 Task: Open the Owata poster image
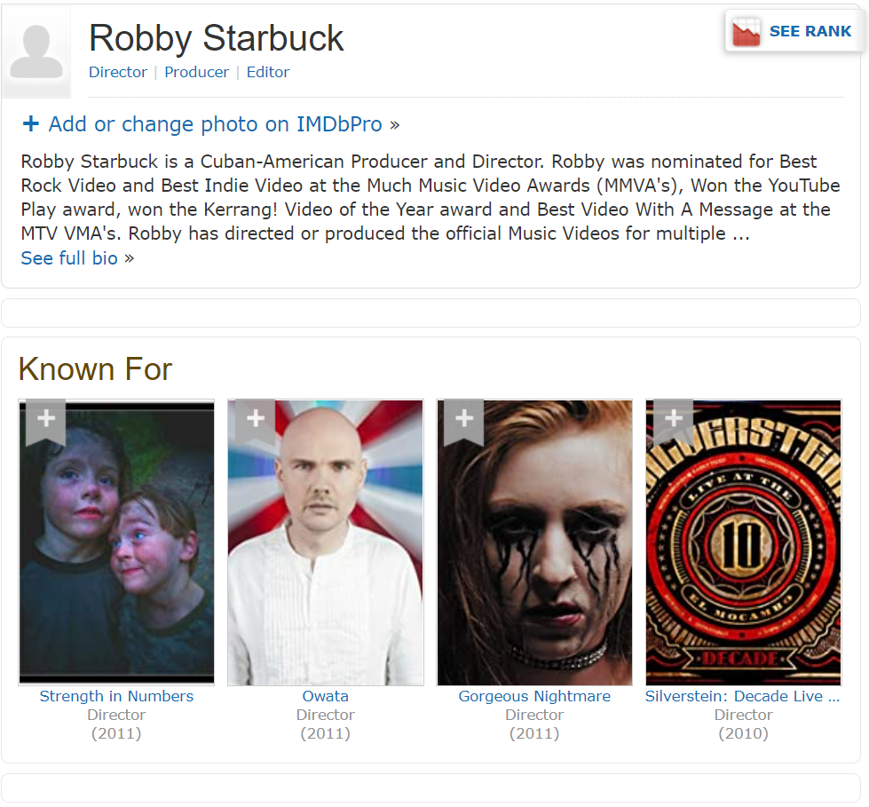click(326, 542)
